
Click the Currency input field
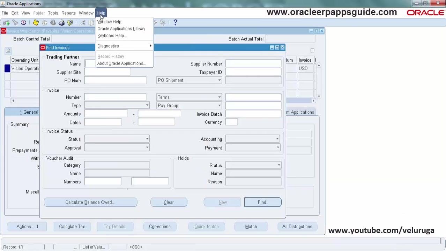[x=231, y=122]
